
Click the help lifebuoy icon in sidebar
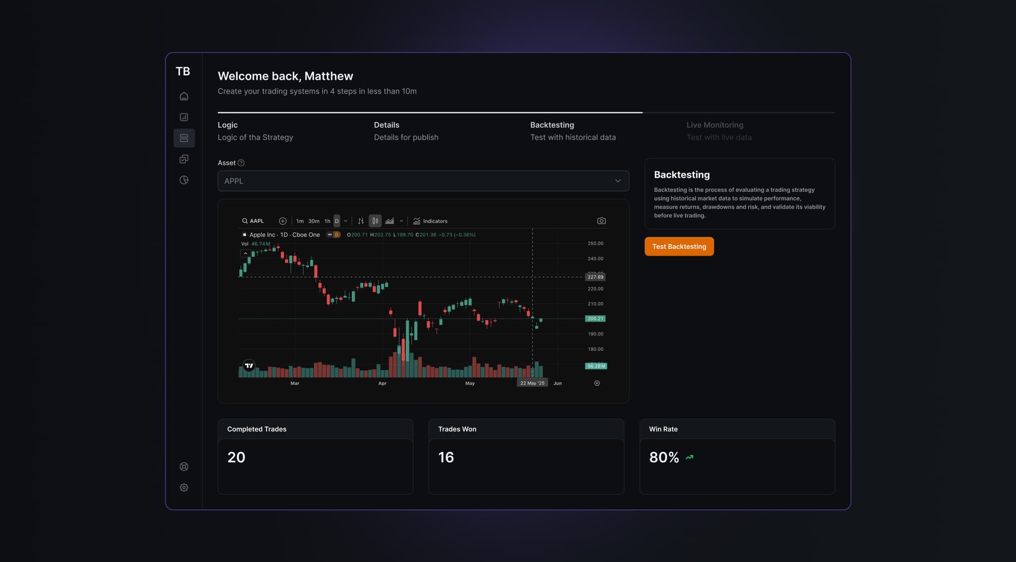point(184,467)
